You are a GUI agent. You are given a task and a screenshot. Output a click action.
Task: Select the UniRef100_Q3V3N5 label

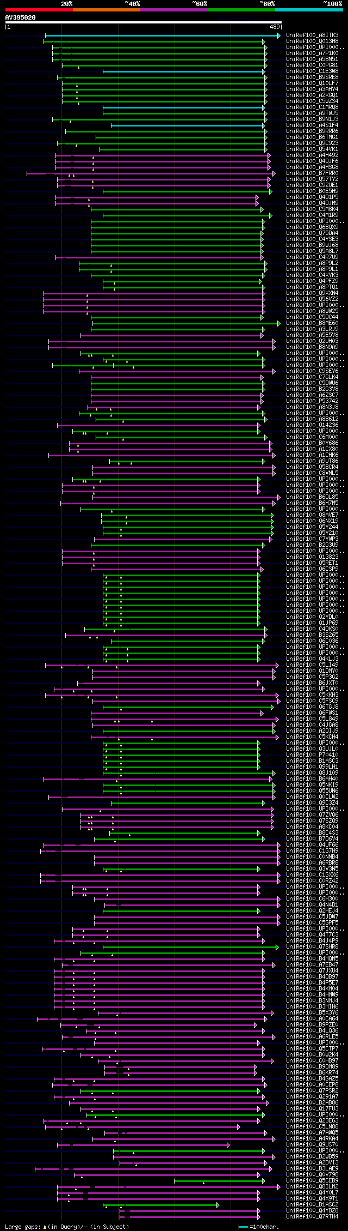(x=312, y=869)
